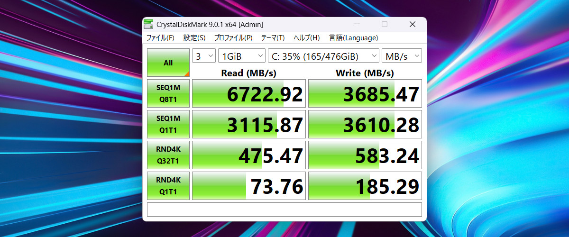Run the SEQ1M Q1T1 test

pyautogui.click(x=168, y=124)
